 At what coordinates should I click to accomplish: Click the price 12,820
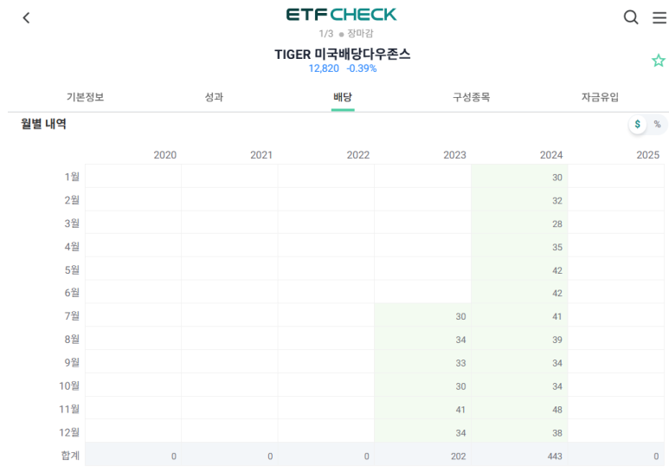tap(324, 68)
